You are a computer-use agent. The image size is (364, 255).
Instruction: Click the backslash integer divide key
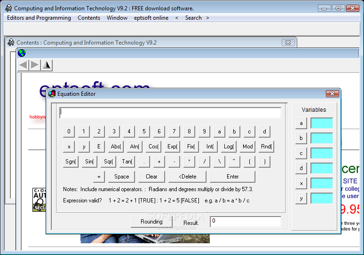219,162
